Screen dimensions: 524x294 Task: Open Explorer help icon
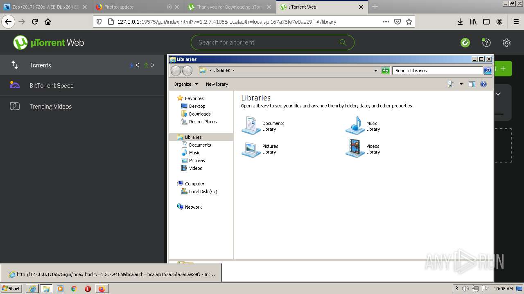pos(483,84)
